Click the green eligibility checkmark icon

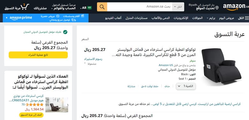(65, 32)
